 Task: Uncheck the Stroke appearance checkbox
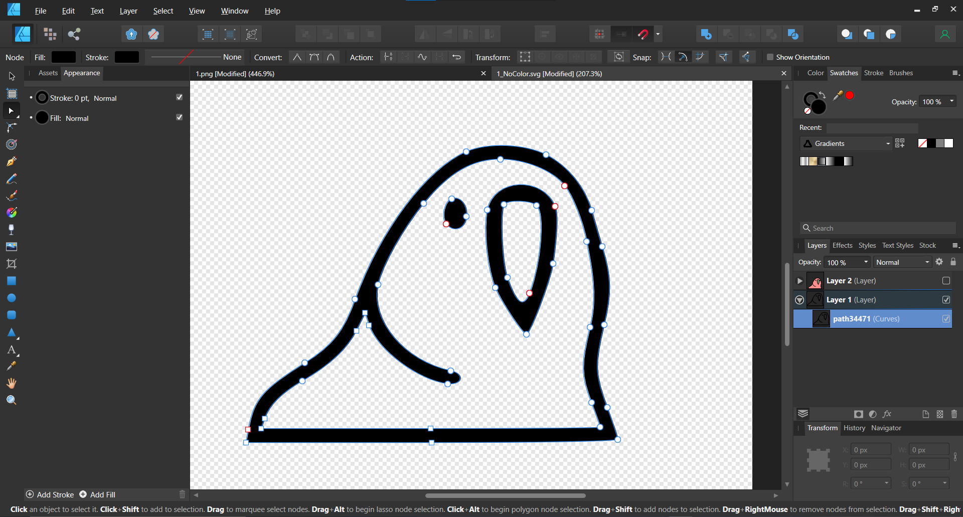point(179,97)
